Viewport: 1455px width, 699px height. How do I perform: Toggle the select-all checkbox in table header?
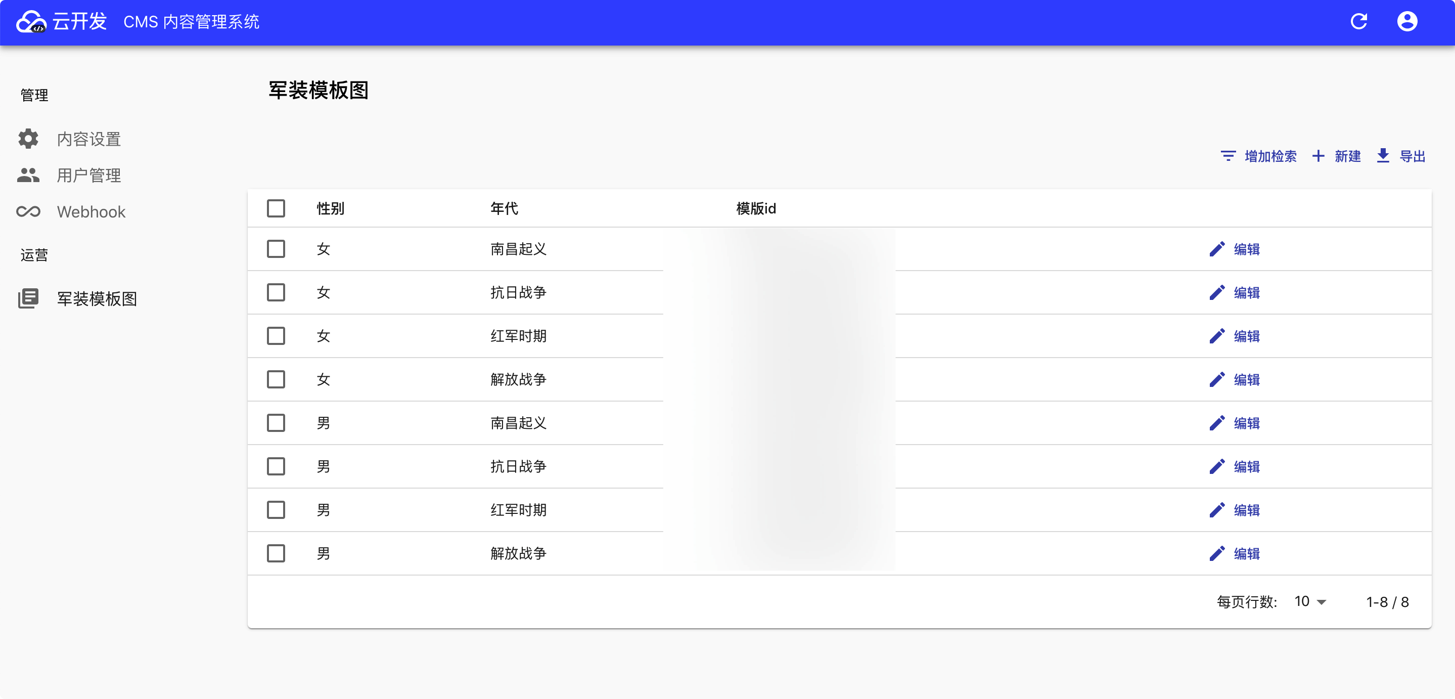tap(276, 208)
